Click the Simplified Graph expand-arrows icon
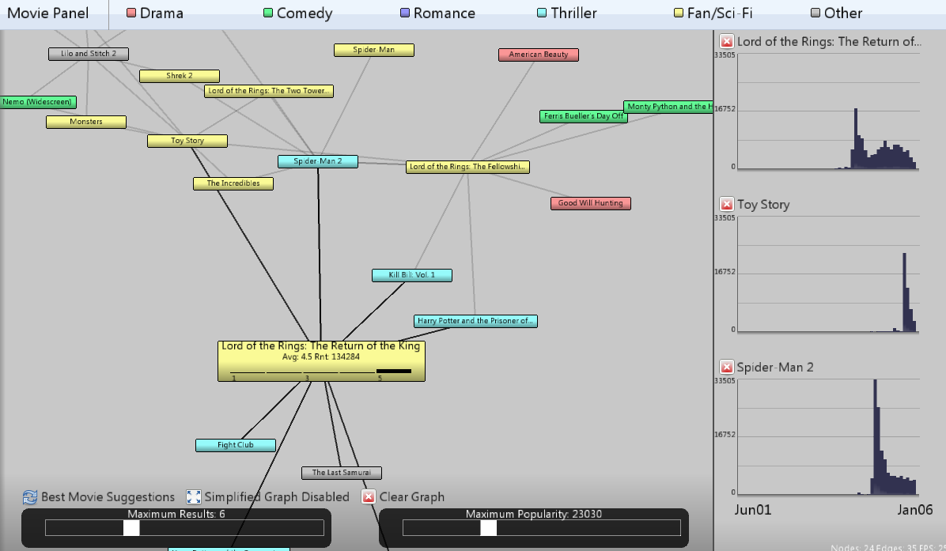The height and width of the screenshot is (551, 946). click(193, 496)
